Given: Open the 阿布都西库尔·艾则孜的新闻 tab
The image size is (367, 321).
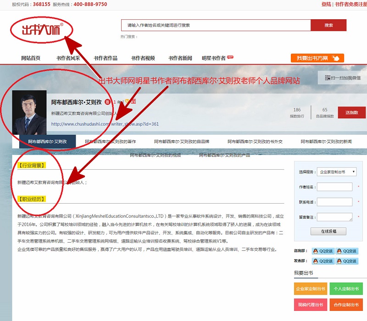Looking at the screenshot, I should coord(326,142).
